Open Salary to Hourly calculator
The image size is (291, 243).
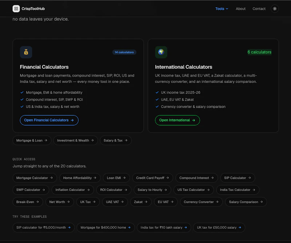point(152,190)
